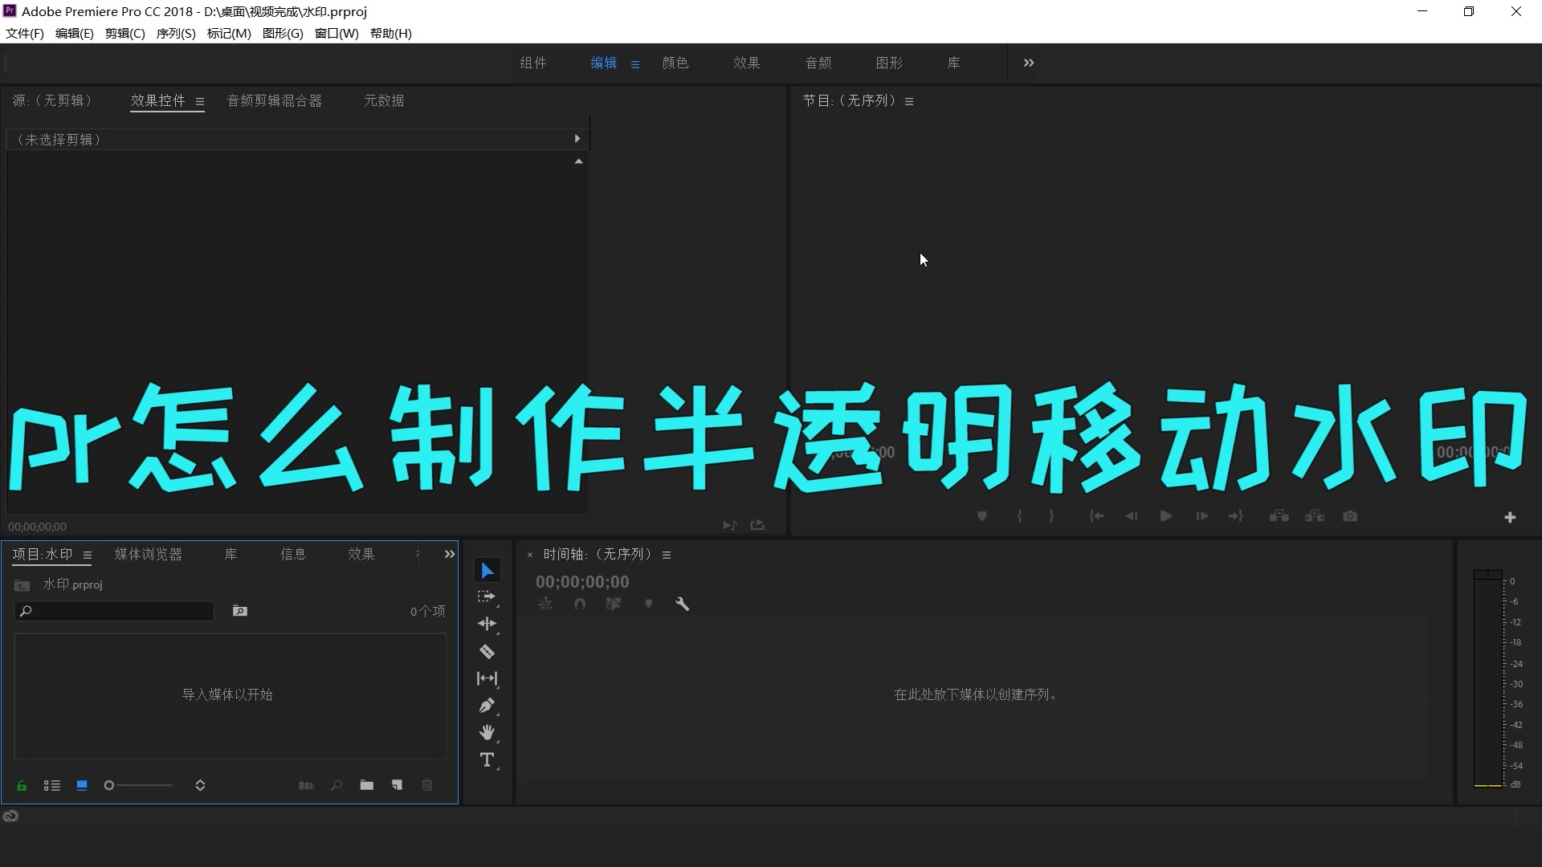The height and width of the screenshot is (867, 1542).
Task: Open the 时间轴 timeline panel menu
Action: click(x=667, y=555)
